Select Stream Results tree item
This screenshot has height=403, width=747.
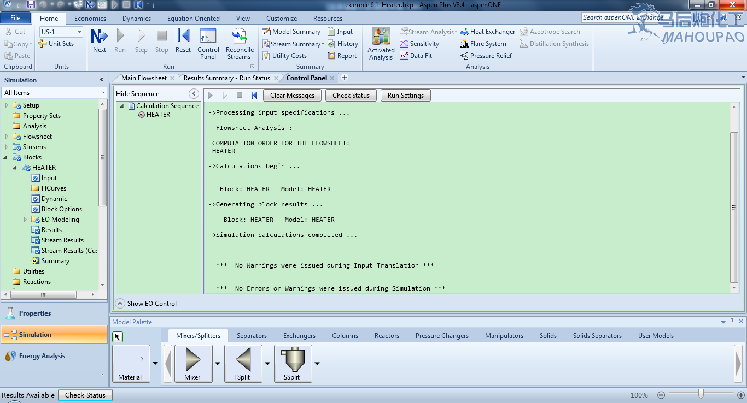pos(57,240)
